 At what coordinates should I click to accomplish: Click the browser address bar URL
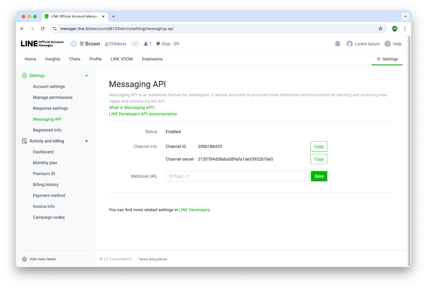coord(117,29)
